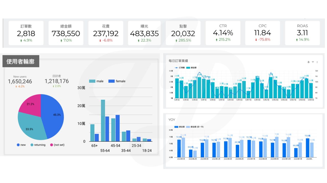Click the 回訪者 metric 1,218,176
This screenshot has height=183, width=327.
[x=57, y=81]
